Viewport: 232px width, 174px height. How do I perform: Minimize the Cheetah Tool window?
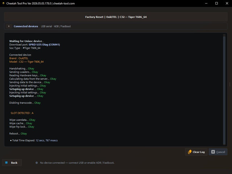(206, 3)
